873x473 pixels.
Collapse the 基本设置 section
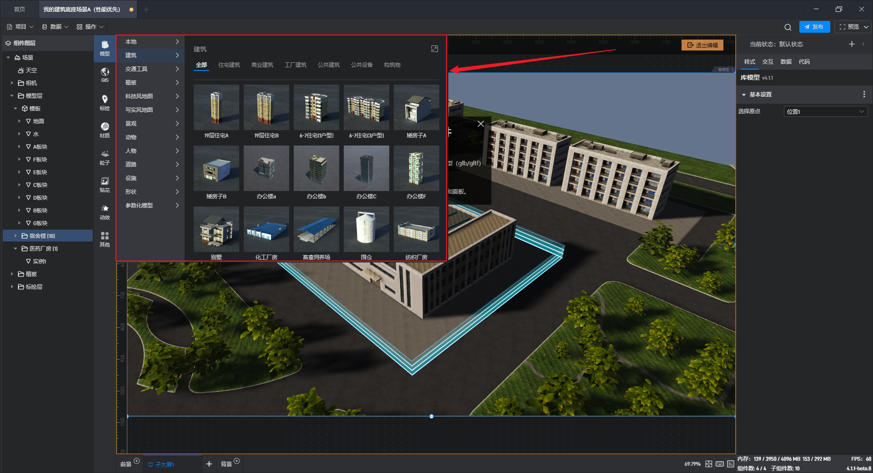[x=744, y=95]
